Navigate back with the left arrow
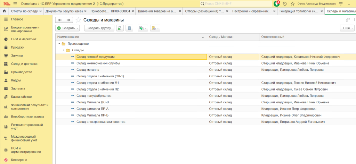This screenshot has height=164, width=356. 60,20
